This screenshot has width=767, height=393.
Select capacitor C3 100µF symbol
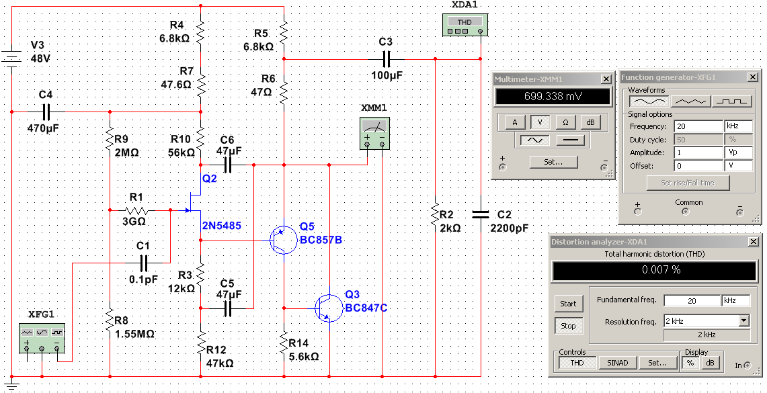tap(387, 60)
